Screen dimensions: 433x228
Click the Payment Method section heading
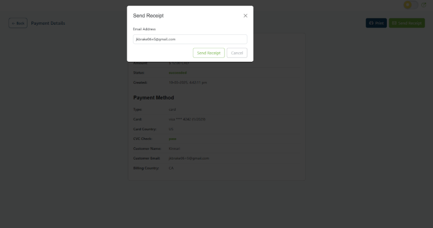point(153,98)
